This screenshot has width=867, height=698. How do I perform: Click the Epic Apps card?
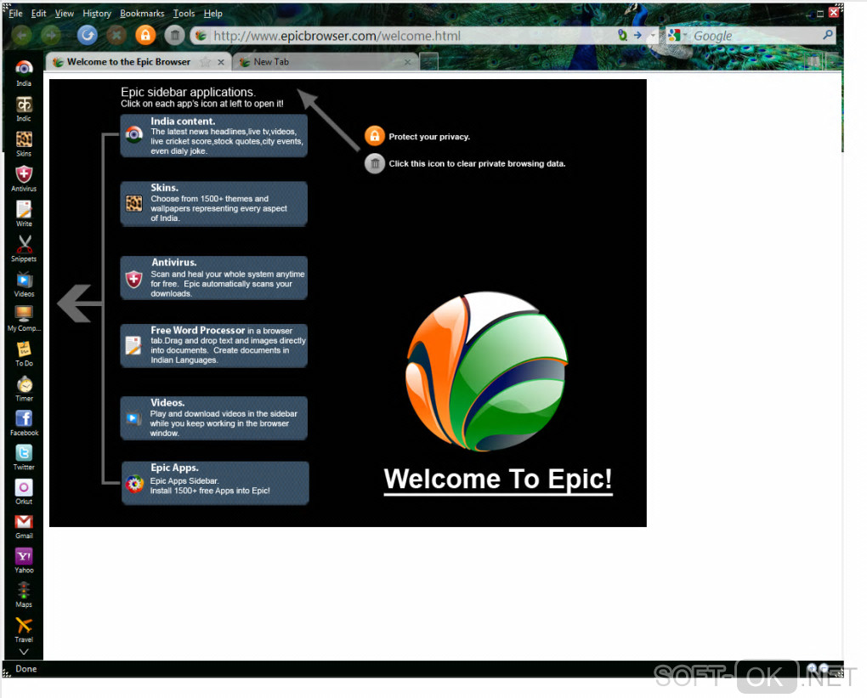(x=215, y=483)
